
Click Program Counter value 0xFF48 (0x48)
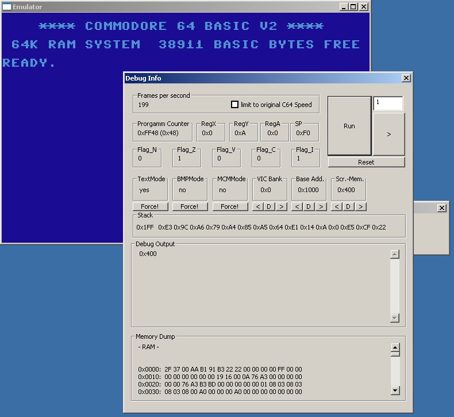tap(158, 133)
